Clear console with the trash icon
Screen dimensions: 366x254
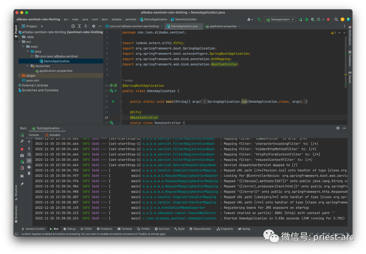29,173
